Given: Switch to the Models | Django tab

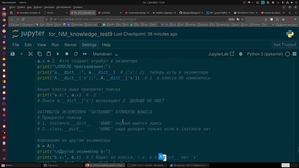Looking at the screenshot, I should tap(164, 13).
